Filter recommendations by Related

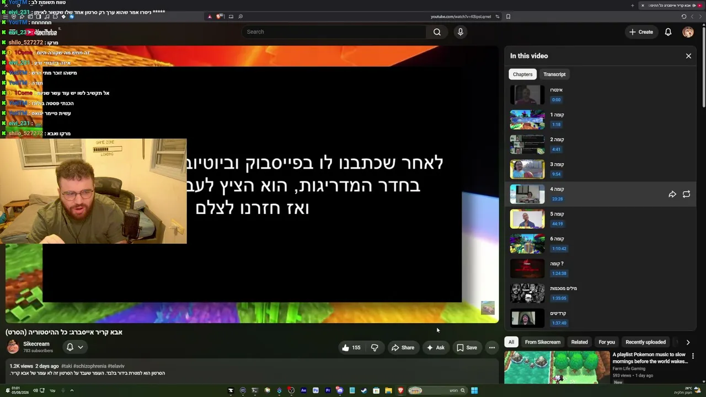pyautogui.click(x=579, y=342)
